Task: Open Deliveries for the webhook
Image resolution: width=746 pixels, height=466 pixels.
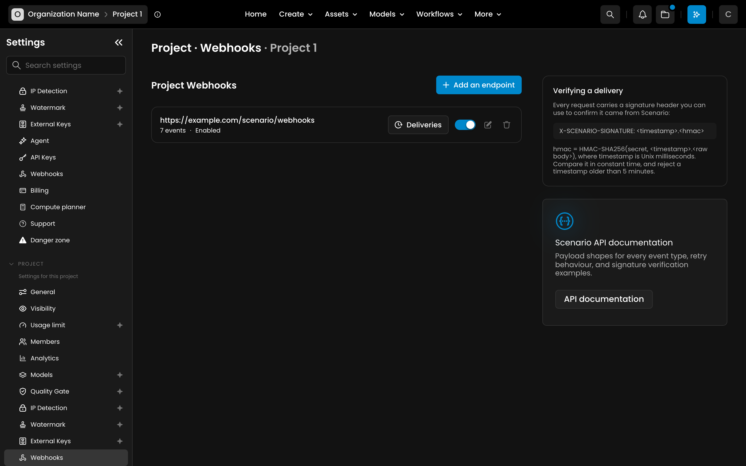Action: pyautogui.click(x=418, y=125)
